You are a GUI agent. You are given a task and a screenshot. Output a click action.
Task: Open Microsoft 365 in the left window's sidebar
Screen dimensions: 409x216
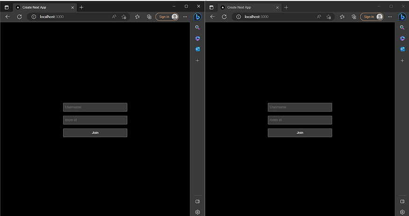[x=197, y=39]
